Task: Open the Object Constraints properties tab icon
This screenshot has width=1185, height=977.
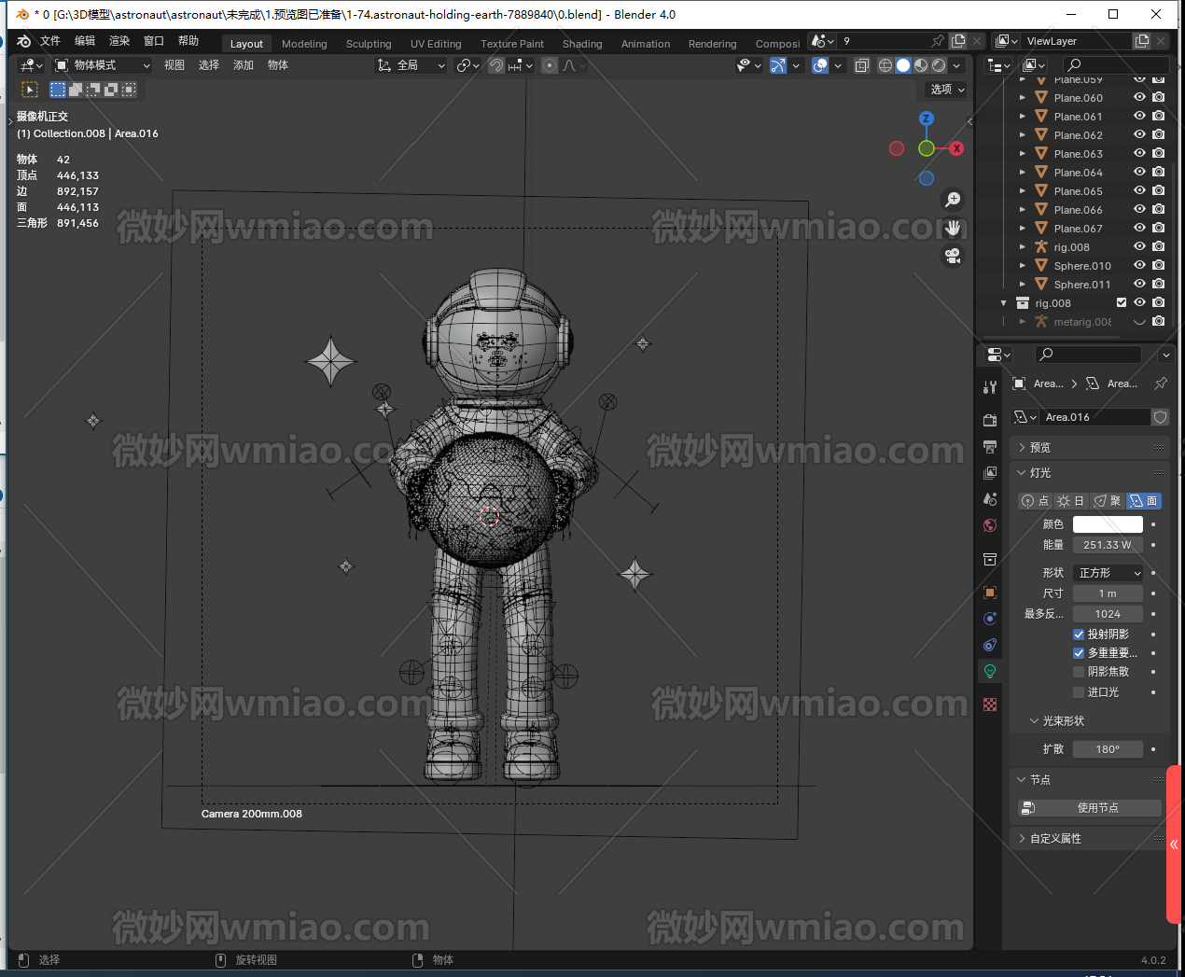Action: pyautogui.click(x=990, y=645)
